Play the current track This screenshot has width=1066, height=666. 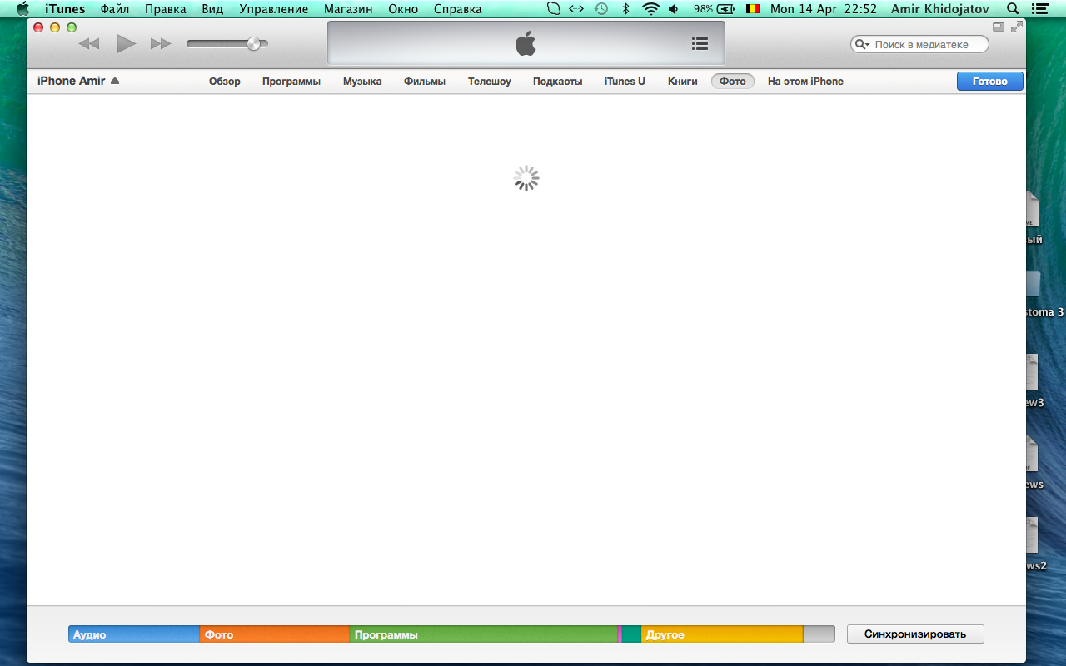(x=126, y=43)
